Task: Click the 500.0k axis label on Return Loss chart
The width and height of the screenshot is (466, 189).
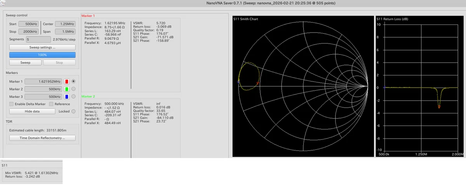Action: (x=384, y=154)
